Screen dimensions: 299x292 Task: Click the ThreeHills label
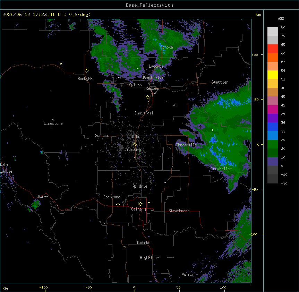pos(186,145)
